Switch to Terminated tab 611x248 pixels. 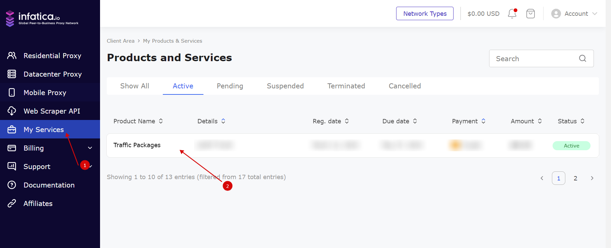tap(346, 86)
